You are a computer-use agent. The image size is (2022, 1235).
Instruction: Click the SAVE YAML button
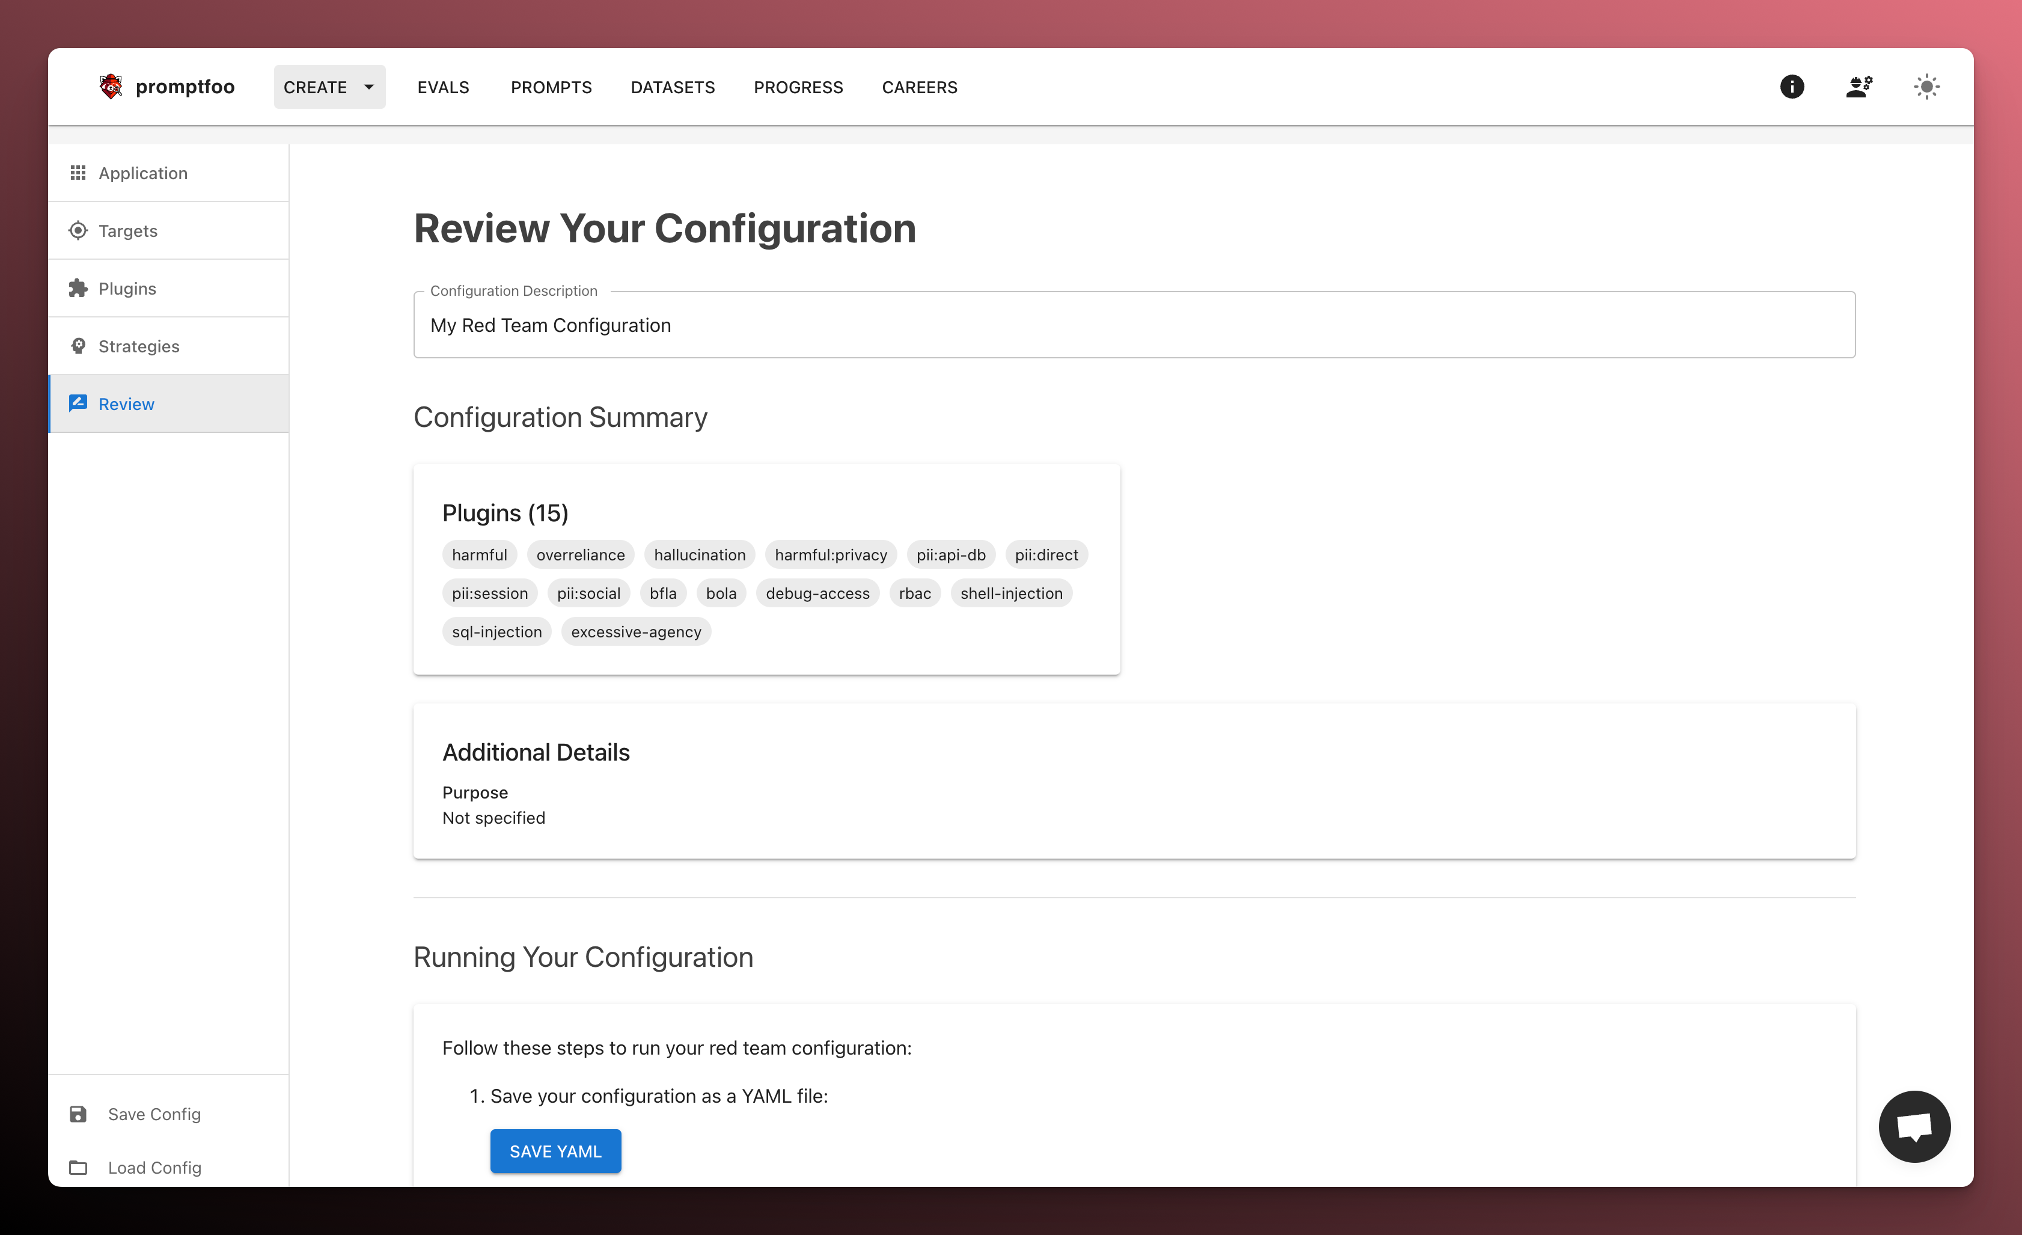pos(556,1151)
